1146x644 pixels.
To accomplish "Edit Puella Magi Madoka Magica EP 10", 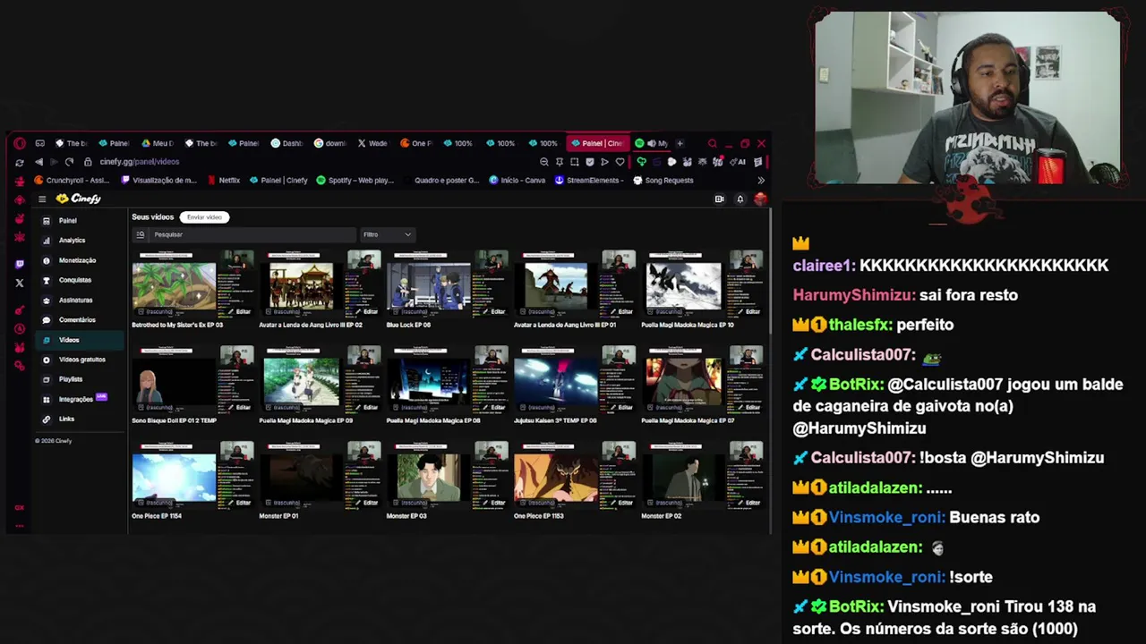I will tap(749, 311).
